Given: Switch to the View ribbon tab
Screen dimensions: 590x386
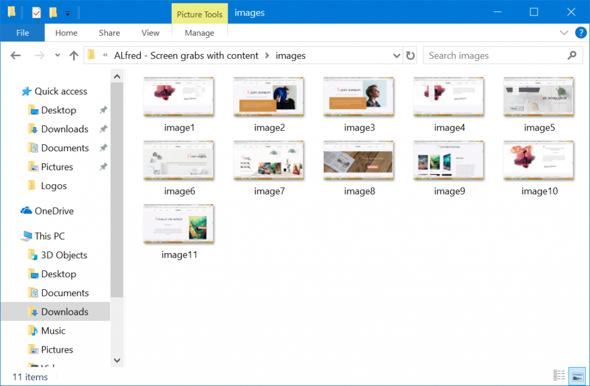Looking at the screenshot, I should (150, 33).
